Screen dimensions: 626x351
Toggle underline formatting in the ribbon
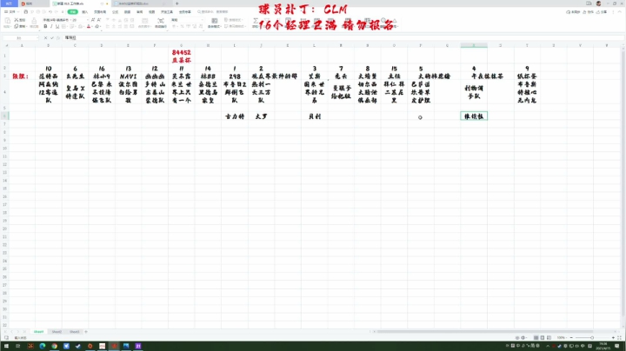(x=57, y=26)
